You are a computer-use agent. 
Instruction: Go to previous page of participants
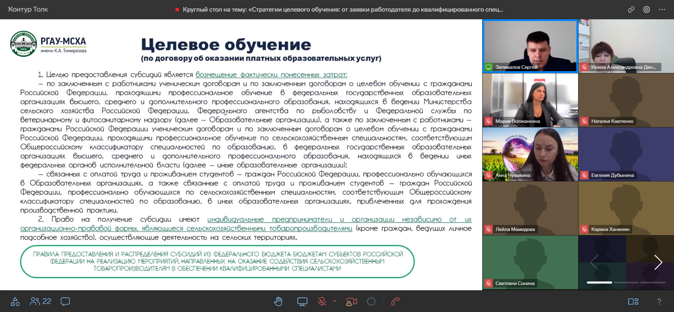point(594,262)
